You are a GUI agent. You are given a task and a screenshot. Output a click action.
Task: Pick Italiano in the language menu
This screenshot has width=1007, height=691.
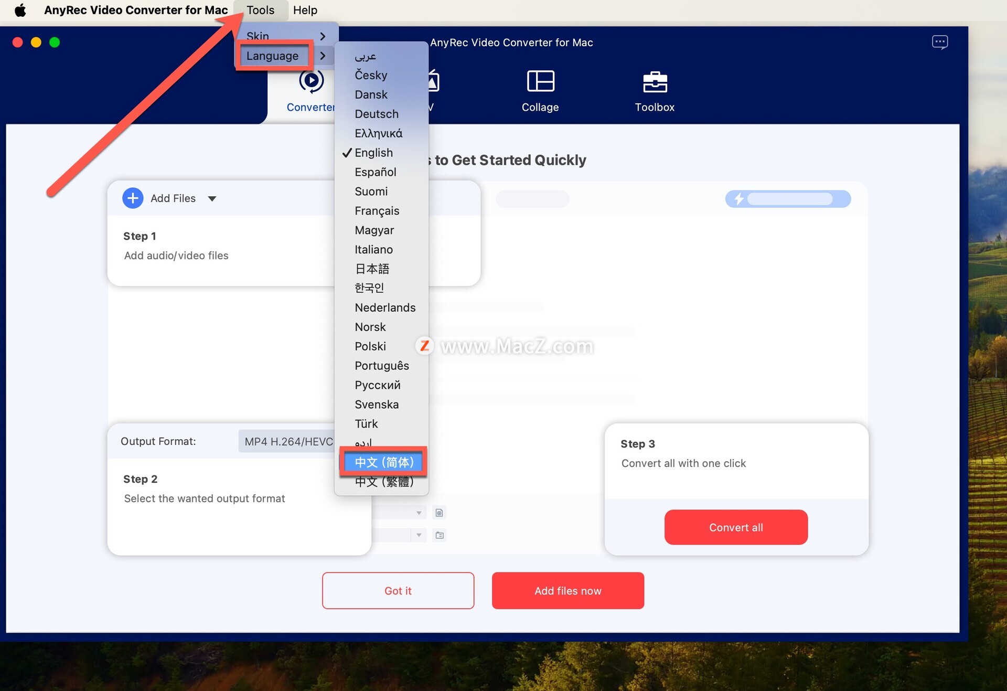click(382, 250)
